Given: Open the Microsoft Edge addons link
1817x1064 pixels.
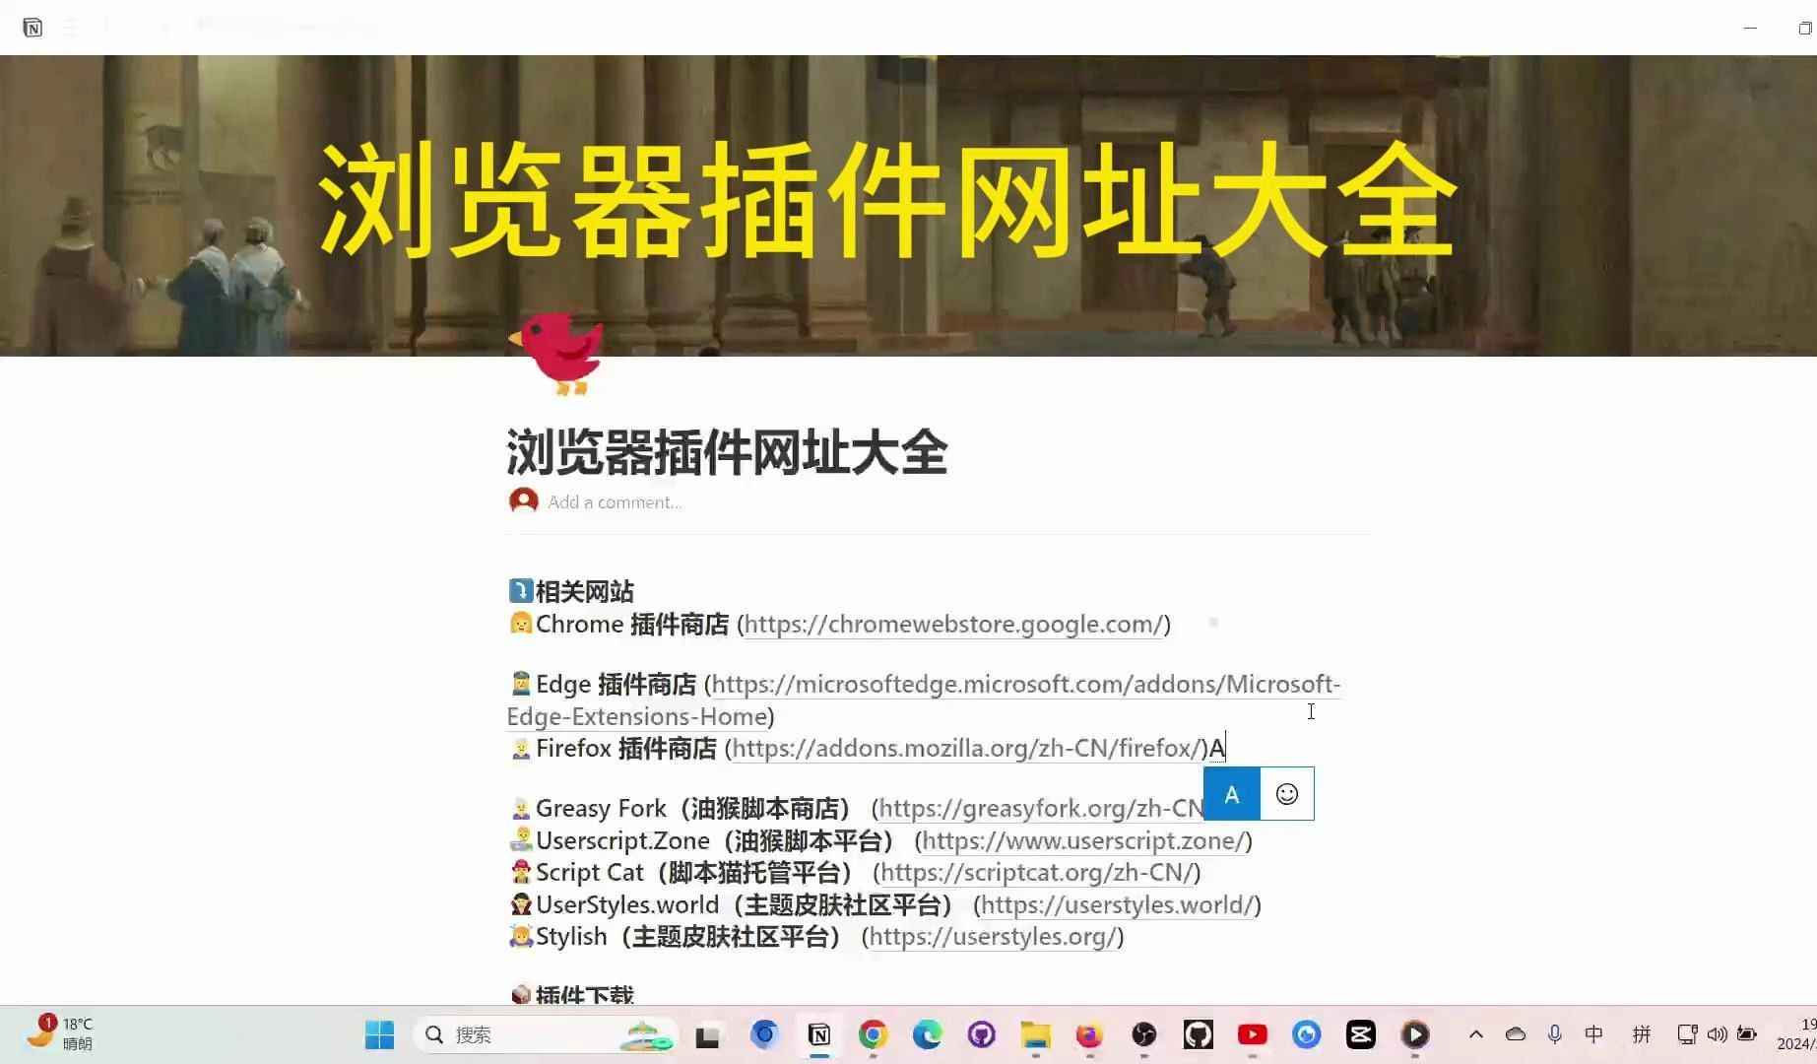Looking at the screenshot, I should coord(924,700).
